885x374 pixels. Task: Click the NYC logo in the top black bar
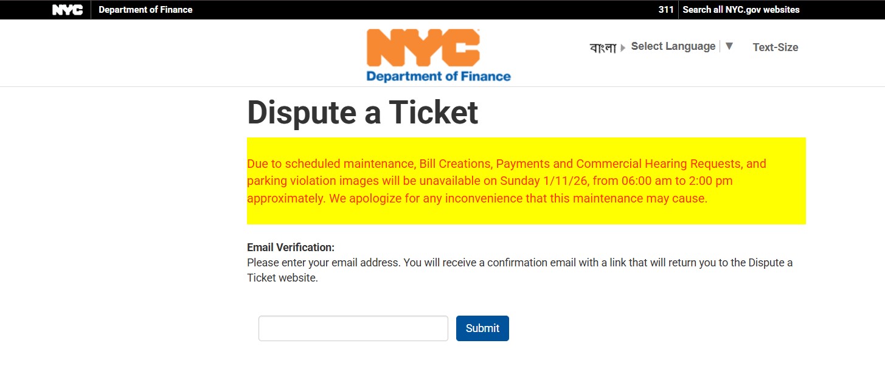coord(67,9)
